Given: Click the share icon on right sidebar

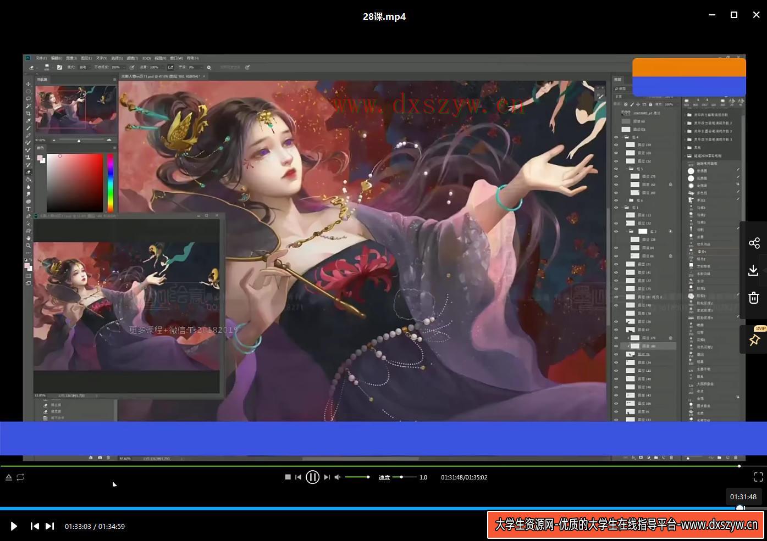Looking at the screenshot, I should 754,243.
